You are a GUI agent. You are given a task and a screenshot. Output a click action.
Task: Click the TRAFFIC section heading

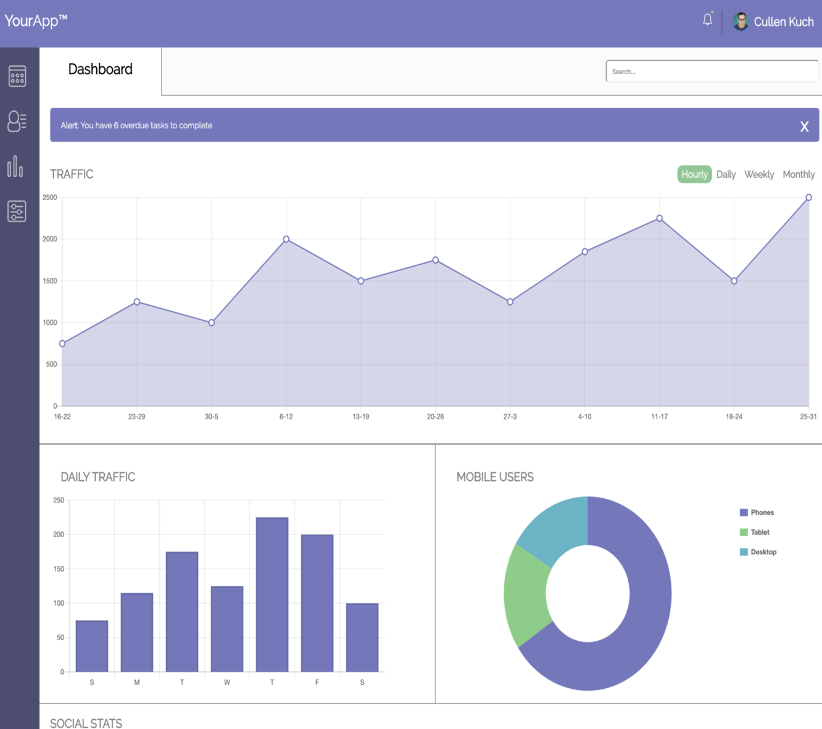pyautogui.click(x=72, y=175)
